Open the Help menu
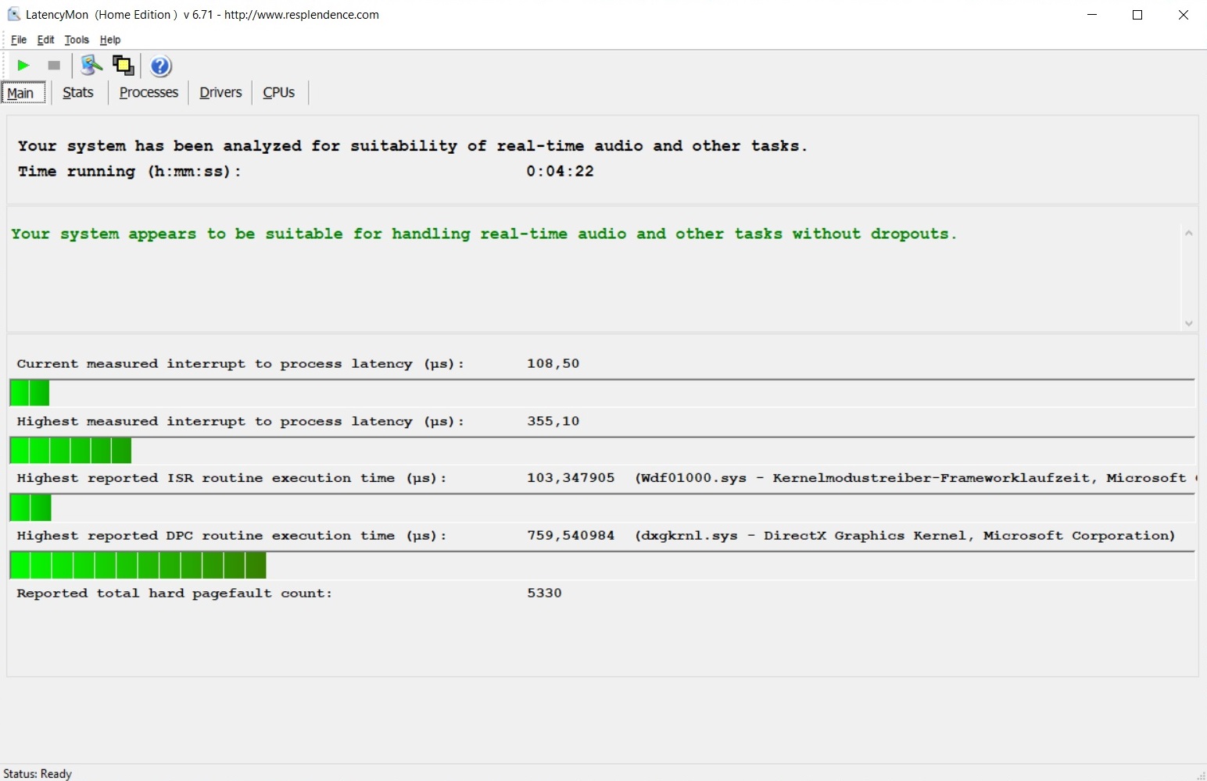 coord(110,40)
